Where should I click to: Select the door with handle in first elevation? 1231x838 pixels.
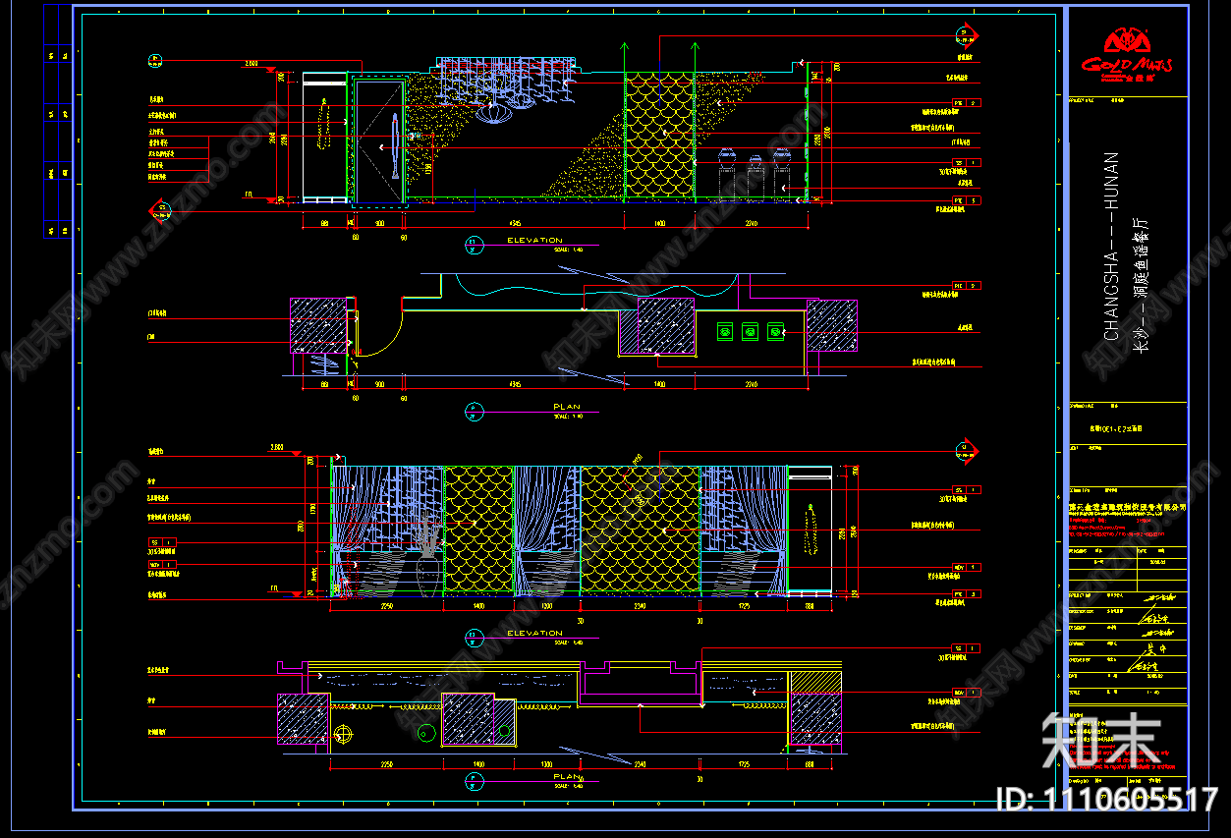[379, 141]
